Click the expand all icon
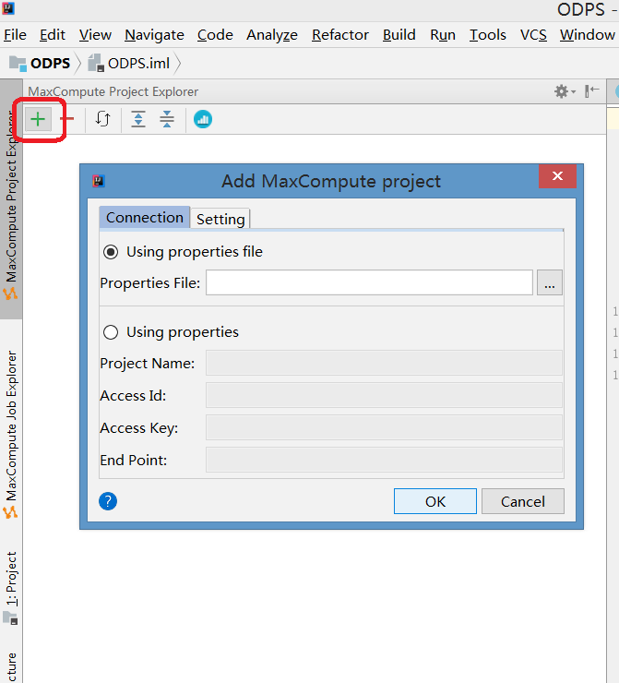This screenshot has height=683, width=619. 138,119
